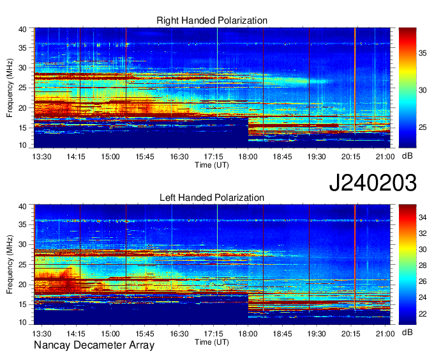The width and height of the screenshot is (434, 353).
Task: Click the bottom plot's "Frequency (MHz)" axis label
Action: tap(10, 265)
